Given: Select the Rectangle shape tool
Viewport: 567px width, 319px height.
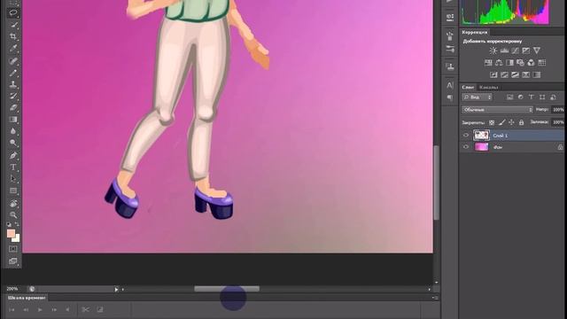Looking at the screenshot, I should point(13,191).
